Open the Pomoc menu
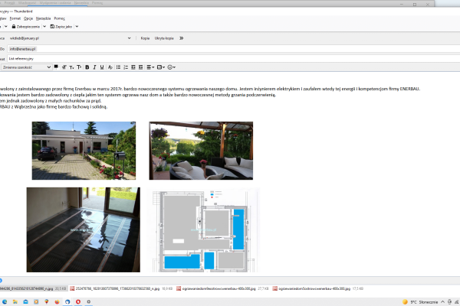460x306 pixels. (60, 18)
